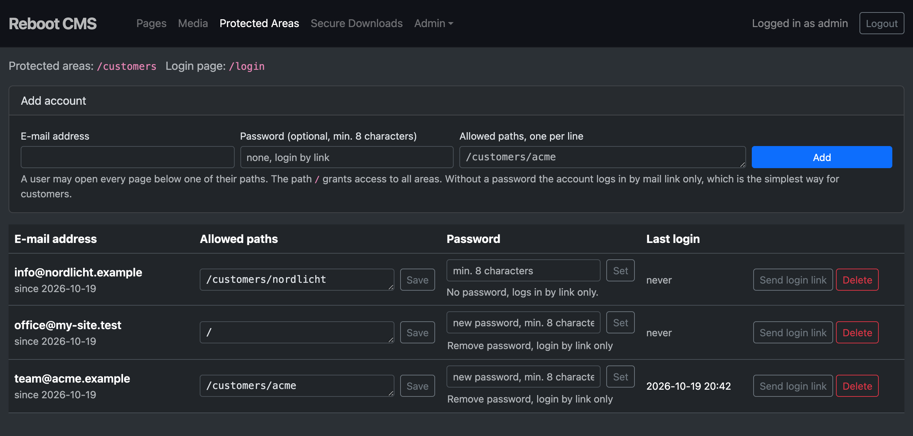Click the blue Add button
Image resolution: width=913 pixels, height=436 pixels.
[x=822, y=157]
